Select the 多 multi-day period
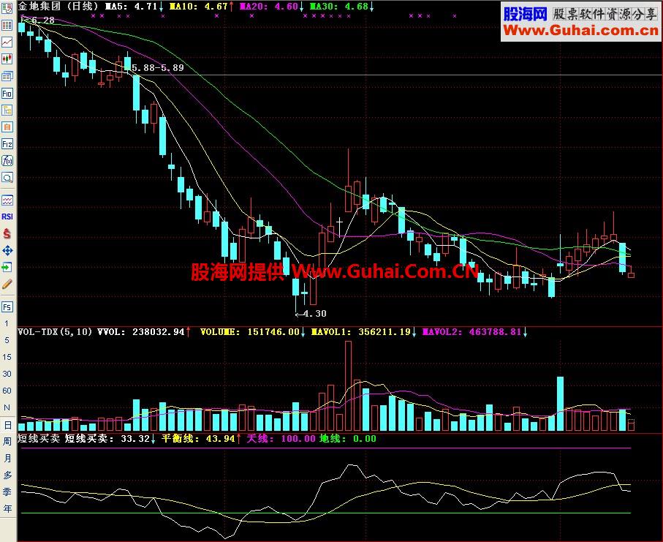This screenshot has width=663, height=542. [x=7, y=475]
